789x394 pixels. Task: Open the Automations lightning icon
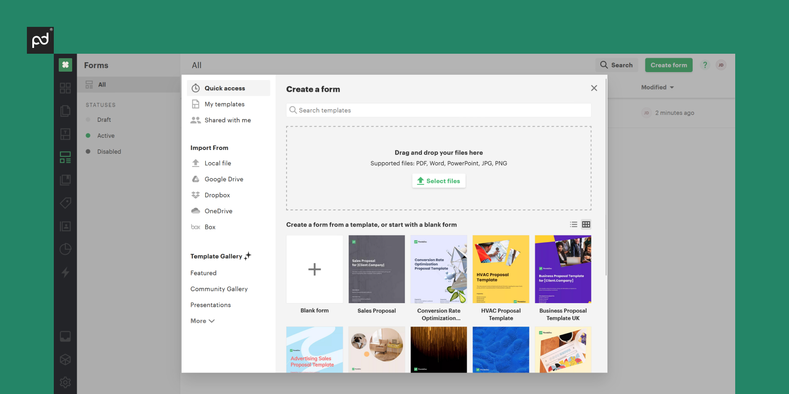(x=65, y=272)
